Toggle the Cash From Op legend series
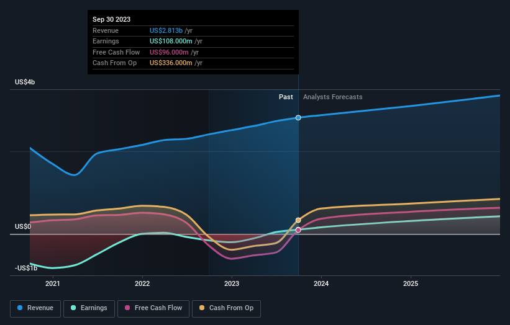The image size is (510, 325). click(226, 308)
